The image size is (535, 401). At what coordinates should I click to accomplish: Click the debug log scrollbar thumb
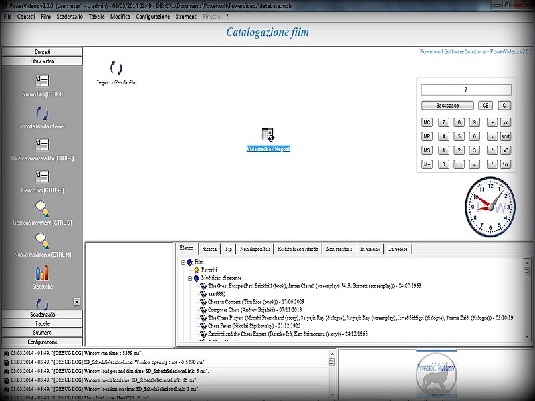(x=332, y=362)
